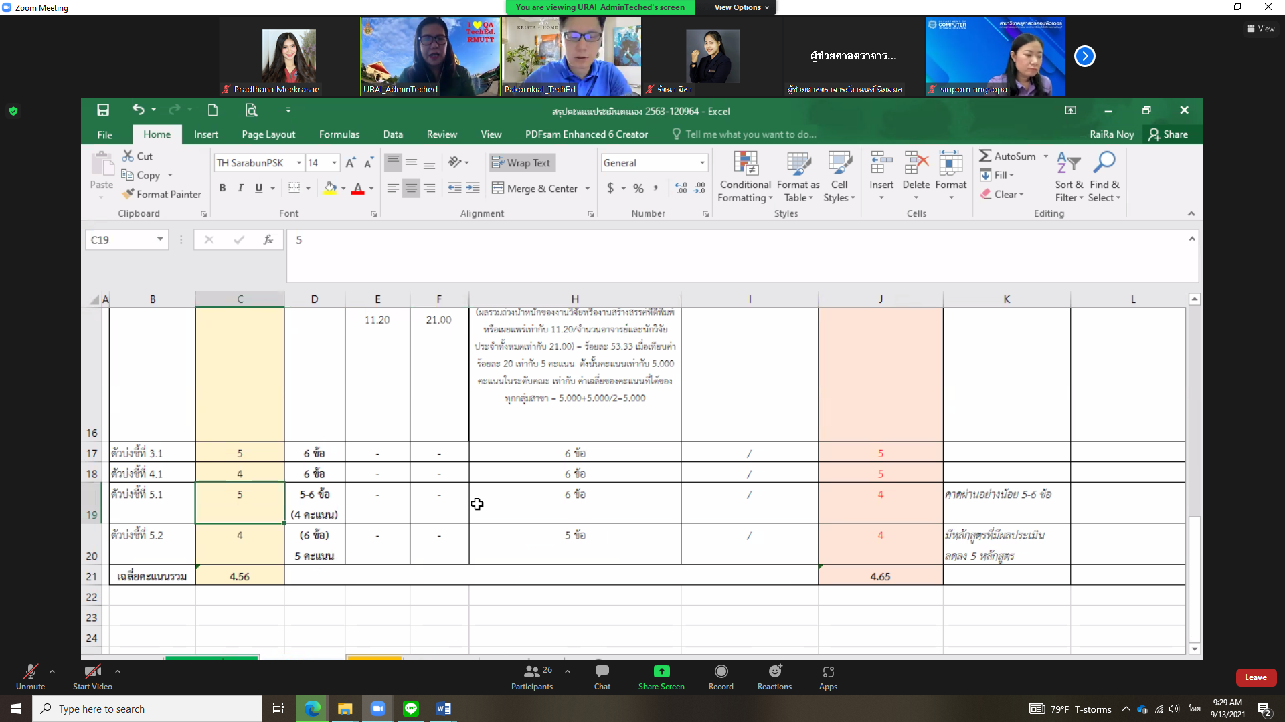The width and height of the screenshot is (1285, 722).
Task: Toggle Underline formatting
Action: point(258,188)
